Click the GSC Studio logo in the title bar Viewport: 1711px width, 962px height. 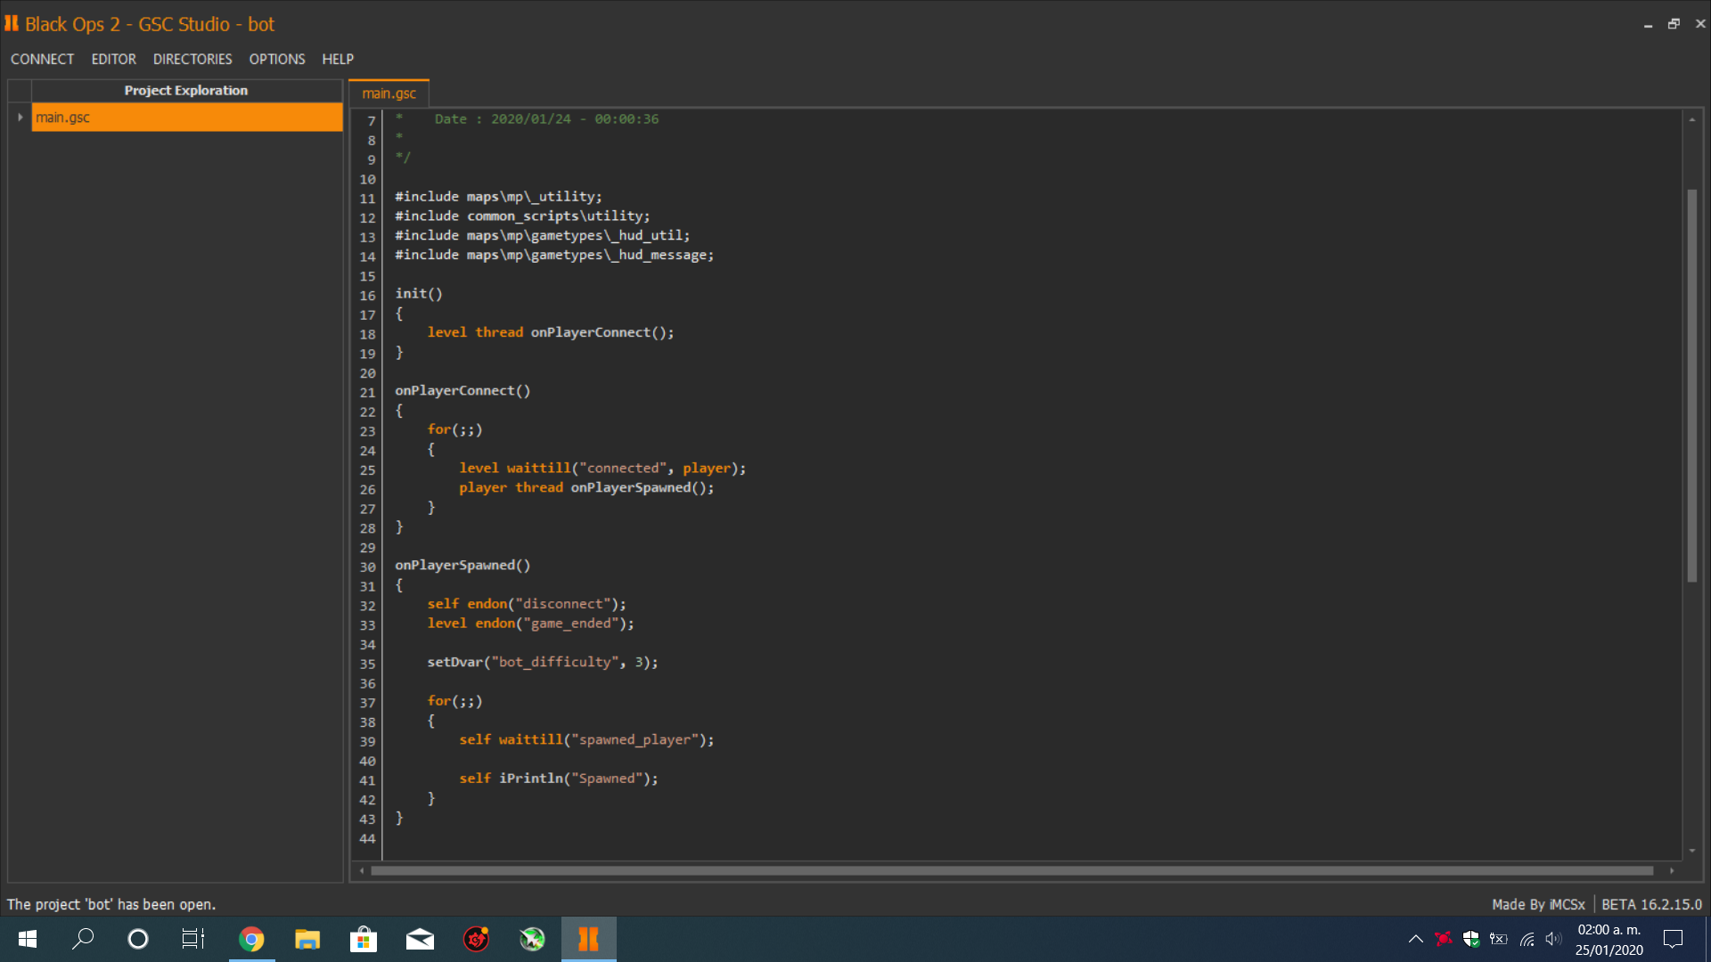coord(12,24)
